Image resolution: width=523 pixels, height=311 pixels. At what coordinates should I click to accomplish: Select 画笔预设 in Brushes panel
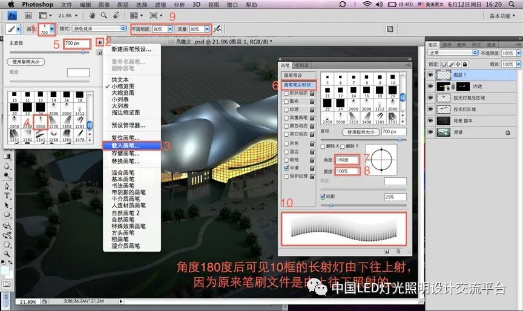(x=299, y=76)
